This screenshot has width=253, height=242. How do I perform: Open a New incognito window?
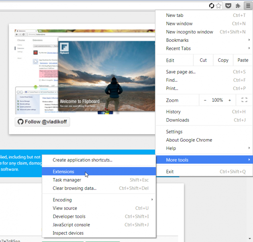[204, 32]
